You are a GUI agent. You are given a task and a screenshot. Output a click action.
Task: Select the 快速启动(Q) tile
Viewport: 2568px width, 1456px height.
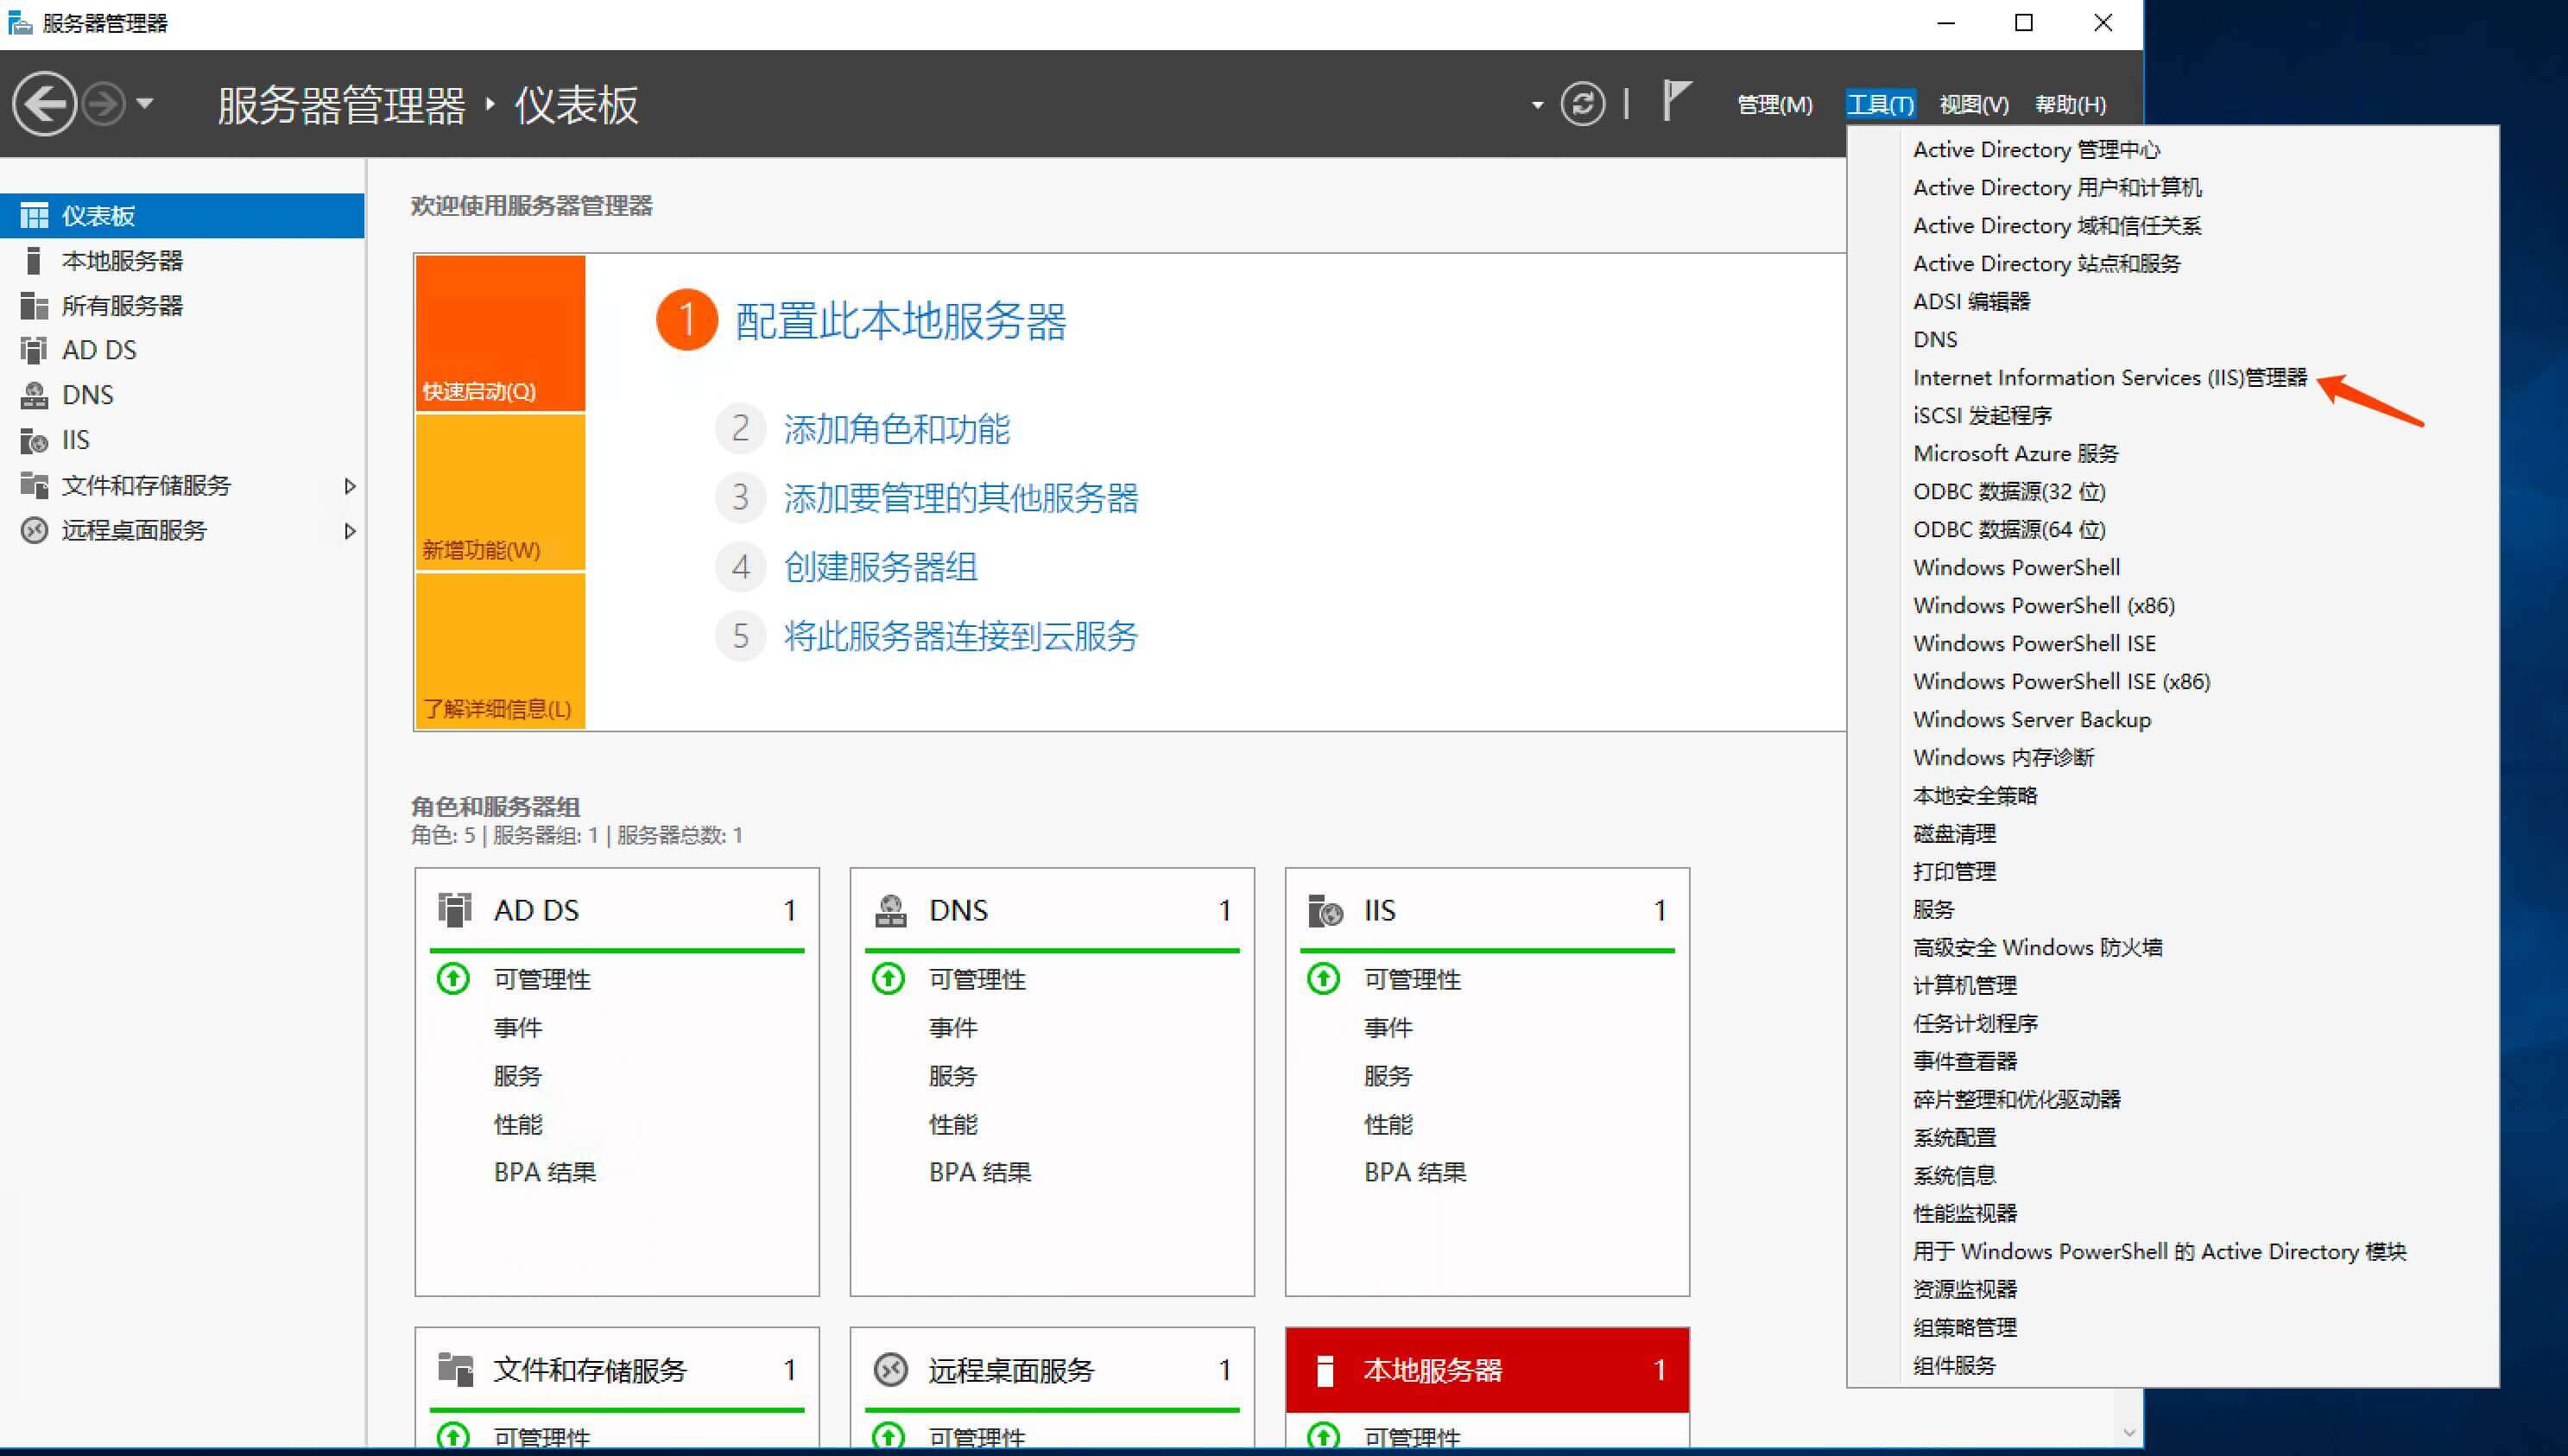pos(500,333)
